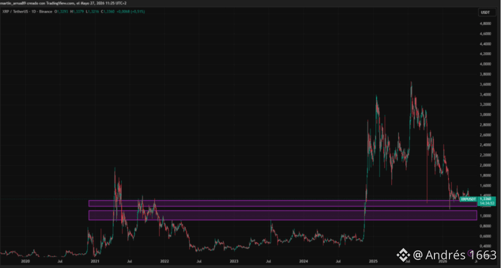The height and width of the screenshot is (268, 501).
Task: Select the lower purple support zone rectangle
Action: point(282,215)
